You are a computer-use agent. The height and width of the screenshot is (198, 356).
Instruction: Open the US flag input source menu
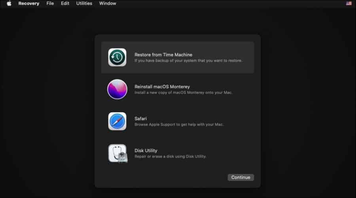pos(349,4)
